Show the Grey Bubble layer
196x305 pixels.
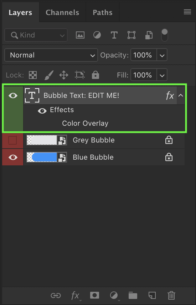coord(12,140)
